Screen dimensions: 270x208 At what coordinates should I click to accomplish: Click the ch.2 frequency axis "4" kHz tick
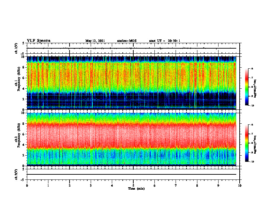coord(24,145)
